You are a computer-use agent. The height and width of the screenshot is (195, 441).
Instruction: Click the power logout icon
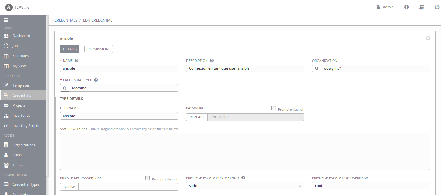coord(437,7)
